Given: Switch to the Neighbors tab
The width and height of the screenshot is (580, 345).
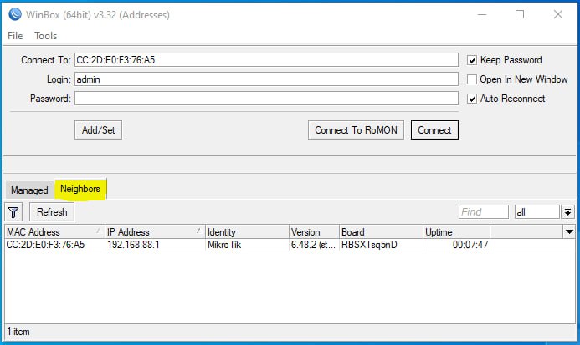Looking at the screenshot, I should (80, 189).
